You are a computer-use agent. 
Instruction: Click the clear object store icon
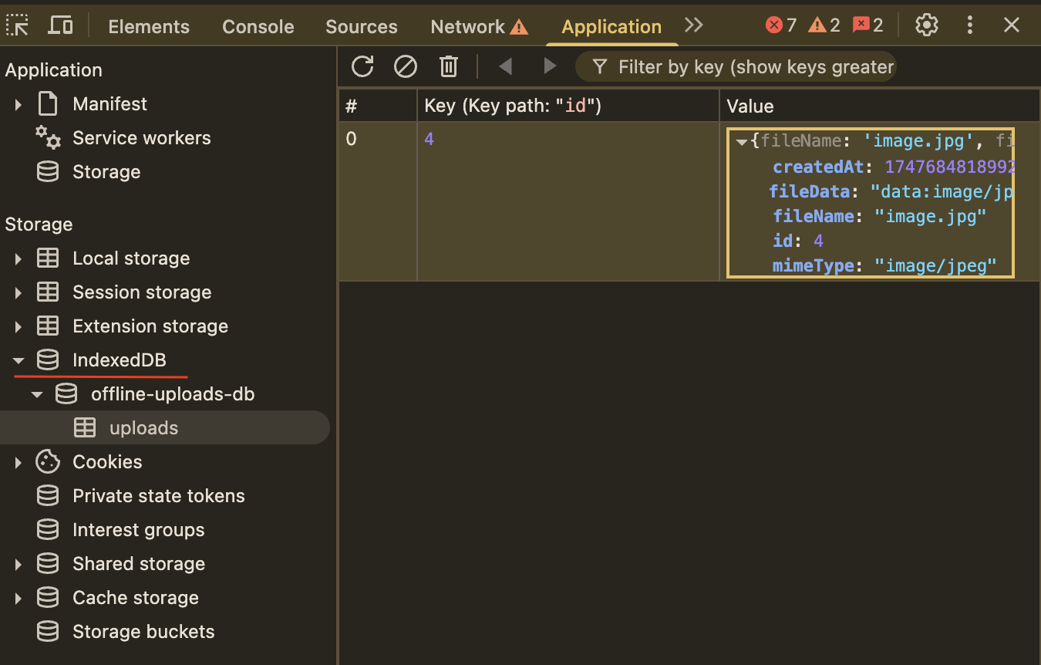coord(406,67)
